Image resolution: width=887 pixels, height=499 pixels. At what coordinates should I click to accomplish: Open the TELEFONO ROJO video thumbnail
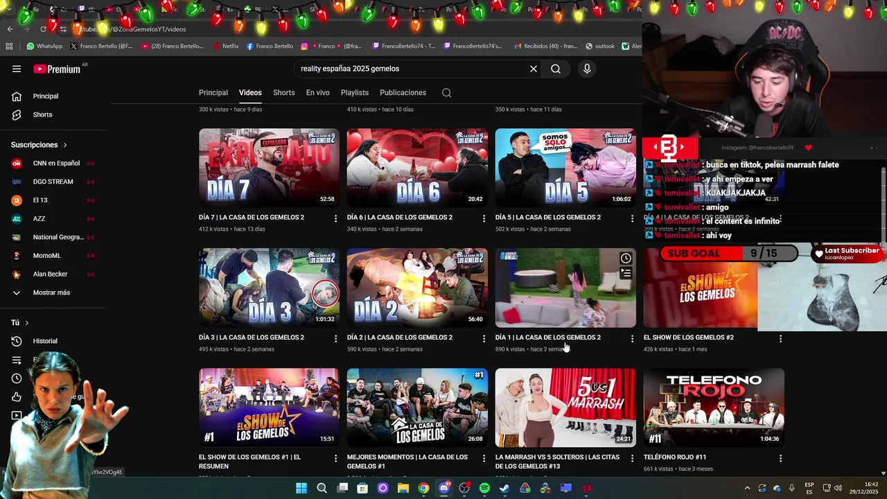(x=714, y=408)
